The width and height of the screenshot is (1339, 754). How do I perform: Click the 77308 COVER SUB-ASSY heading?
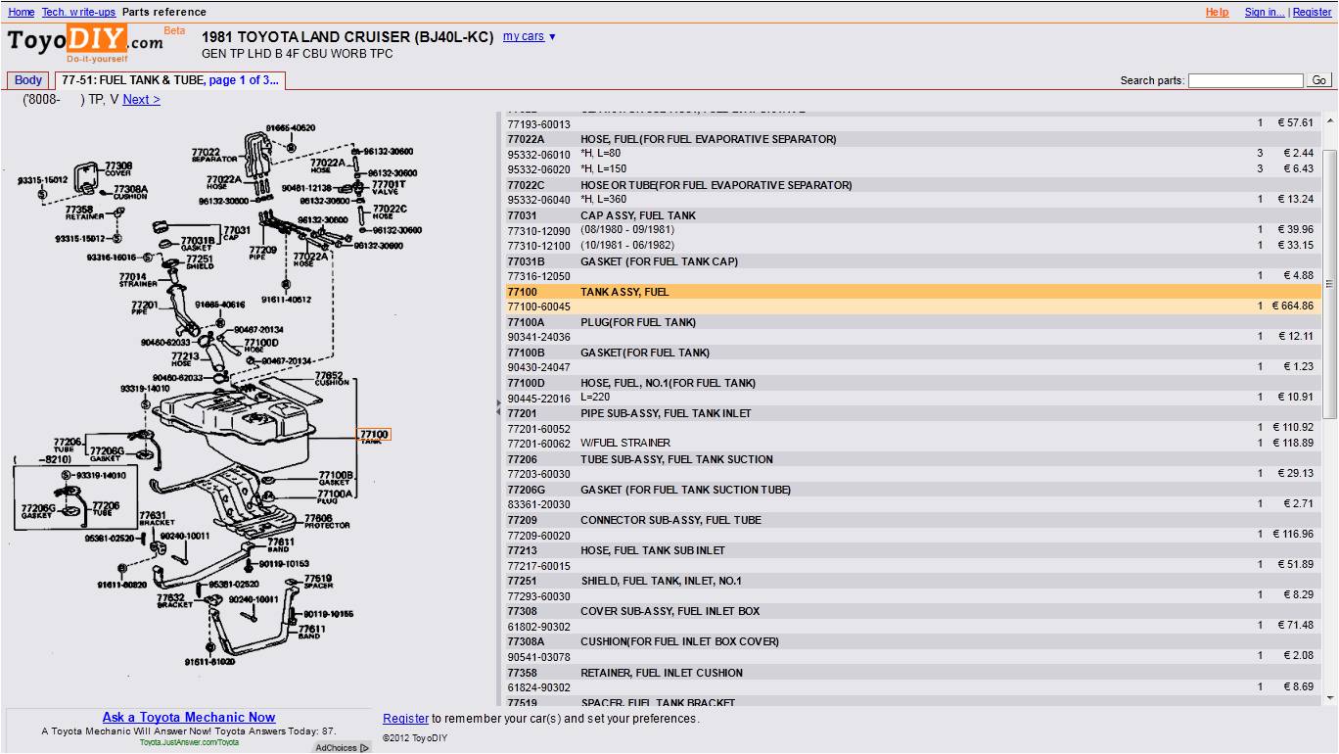(x=913, y=611)
